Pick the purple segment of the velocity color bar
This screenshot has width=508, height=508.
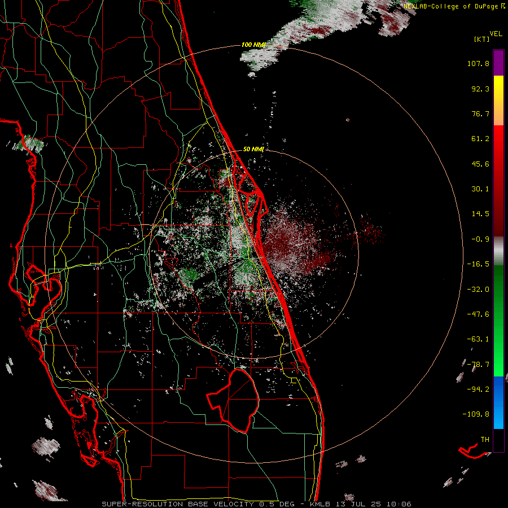pyautogui.click(x=498, y=63)
